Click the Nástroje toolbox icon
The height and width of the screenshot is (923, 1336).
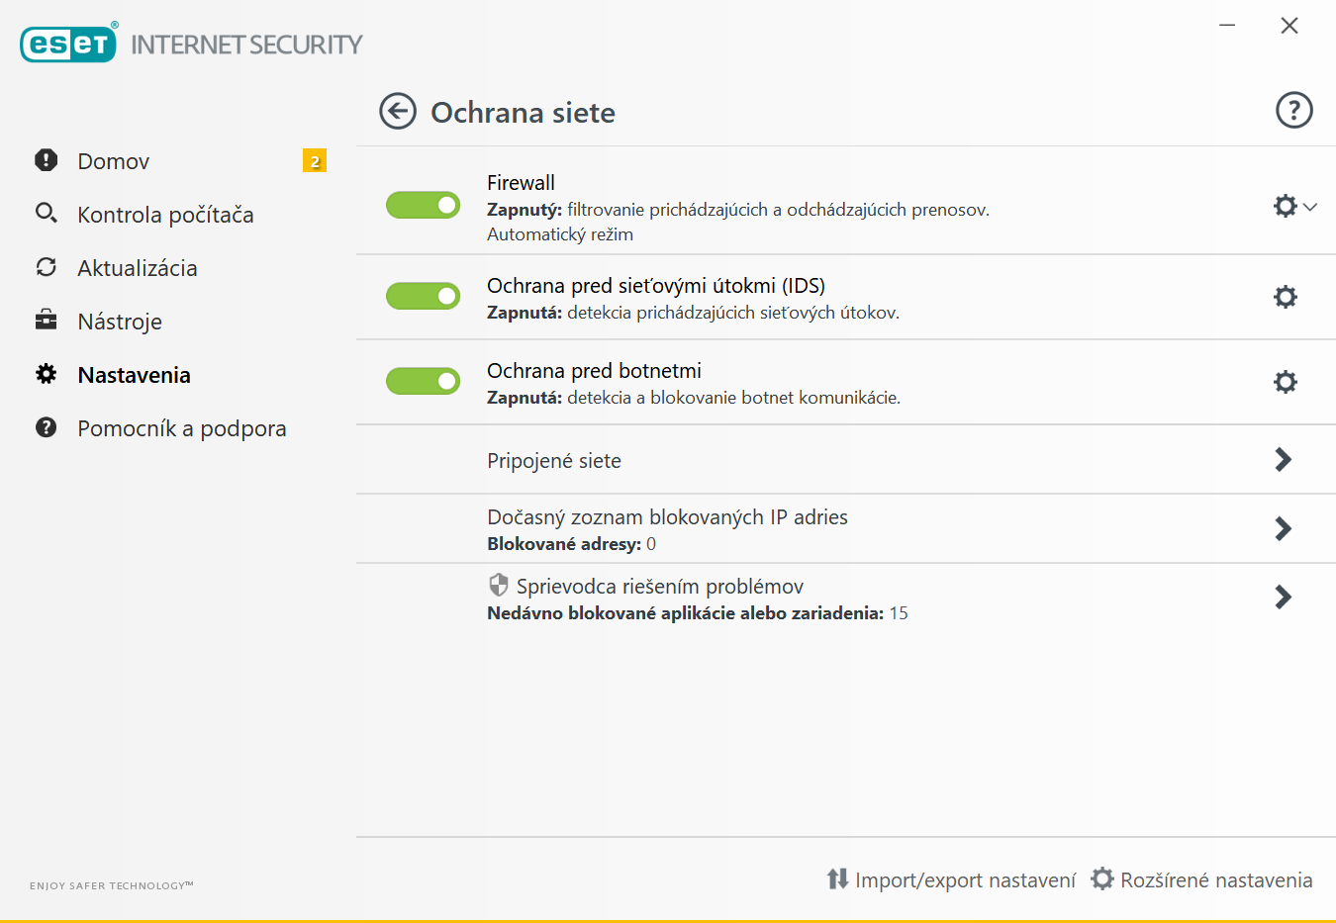[x=47, y=321]
